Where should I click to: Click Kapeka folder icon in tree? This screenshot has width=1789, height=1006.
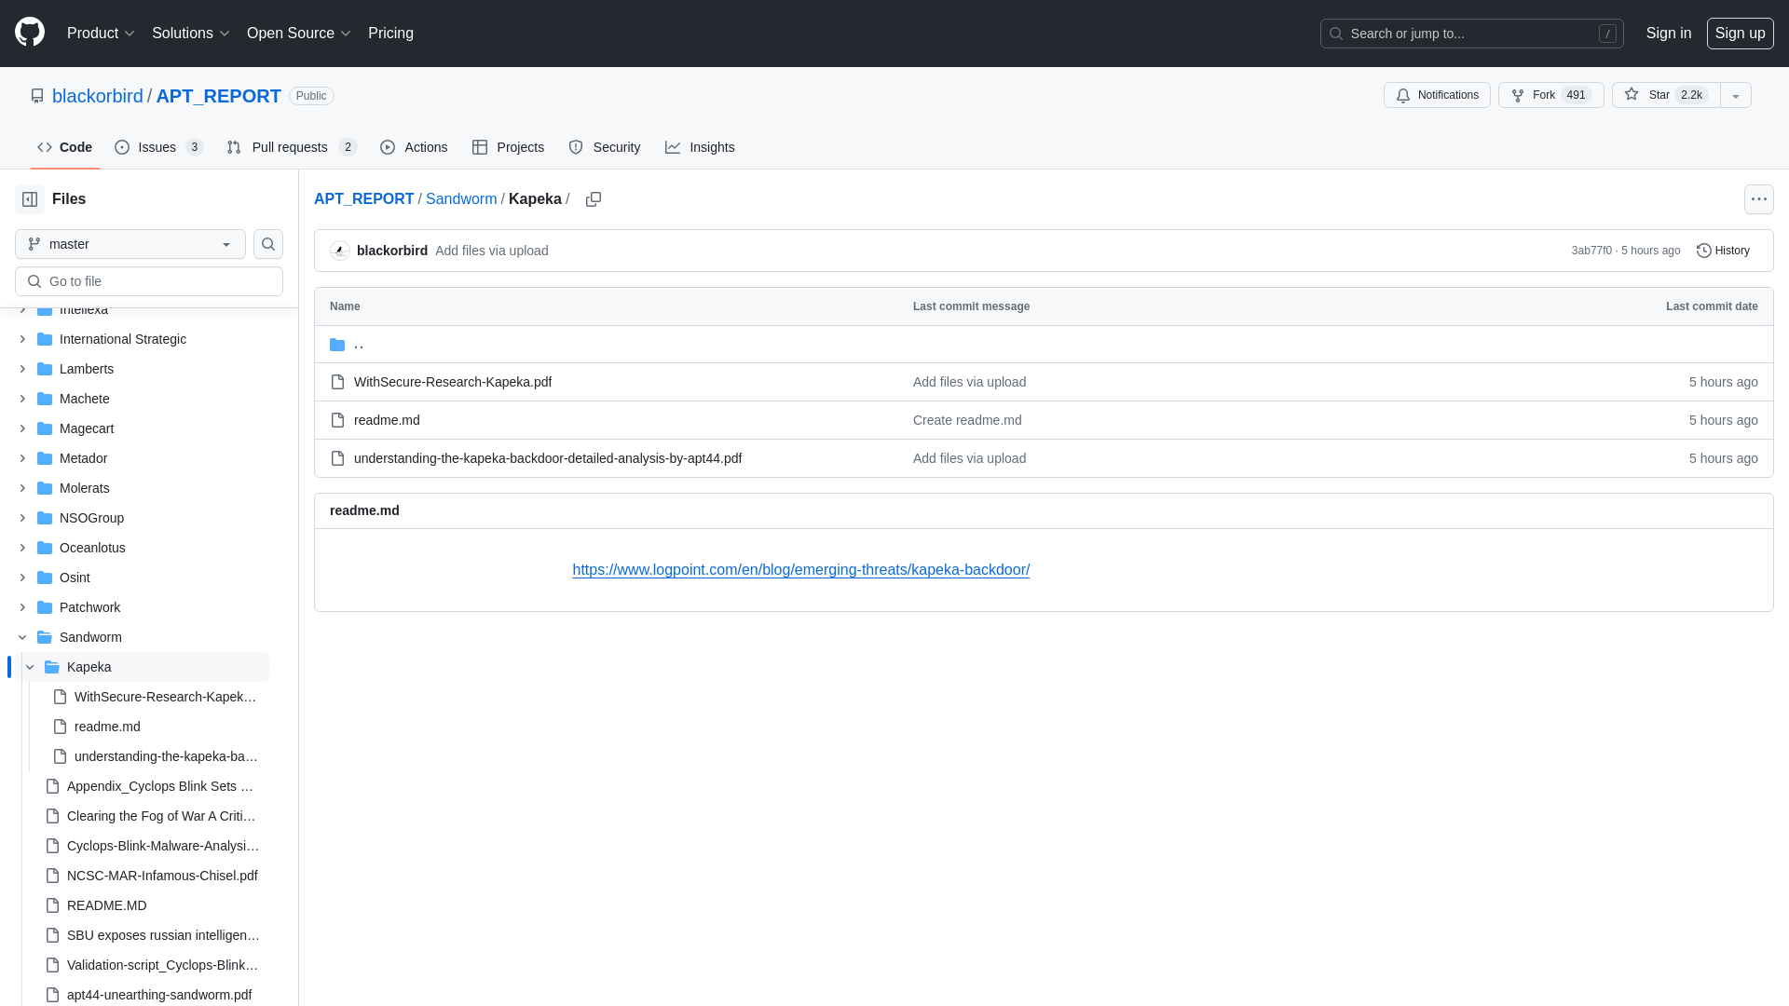coord(52,667)
